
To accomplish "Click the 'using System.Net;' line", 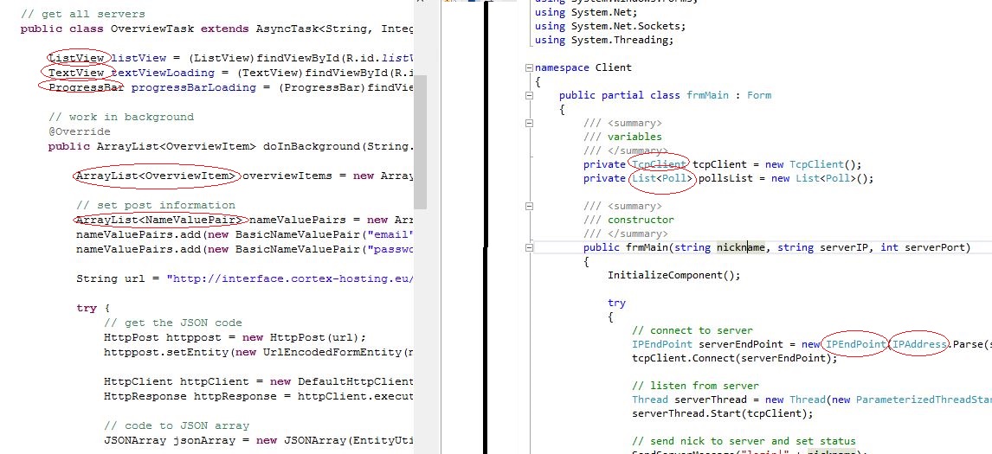I will pyautogui.click(x=587, y=12).
